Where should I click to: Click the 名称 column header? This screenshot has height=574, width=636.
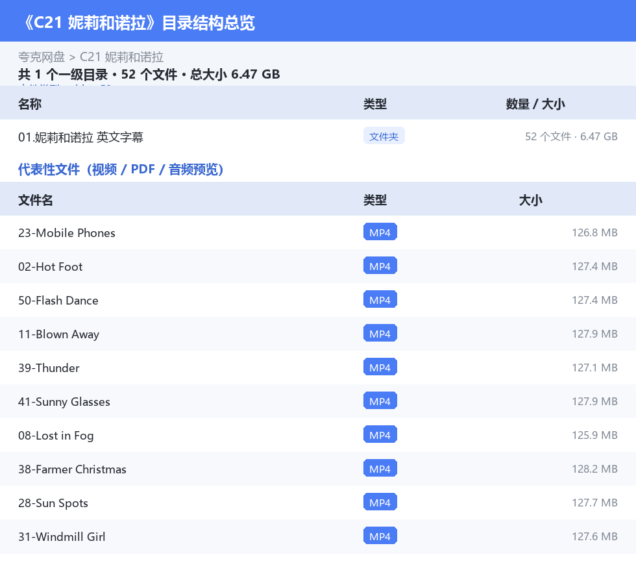[x=30, y=104]
